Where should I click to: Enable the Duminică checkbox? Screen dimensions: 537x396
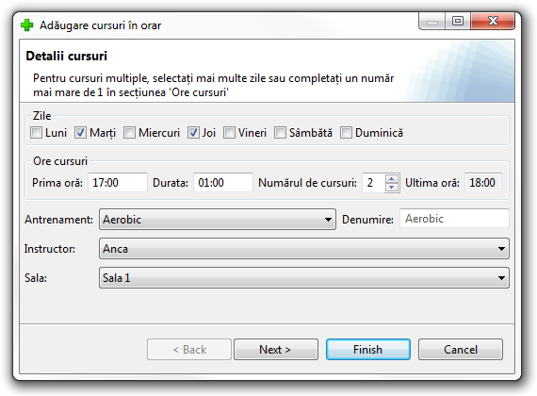coord(346,133)
